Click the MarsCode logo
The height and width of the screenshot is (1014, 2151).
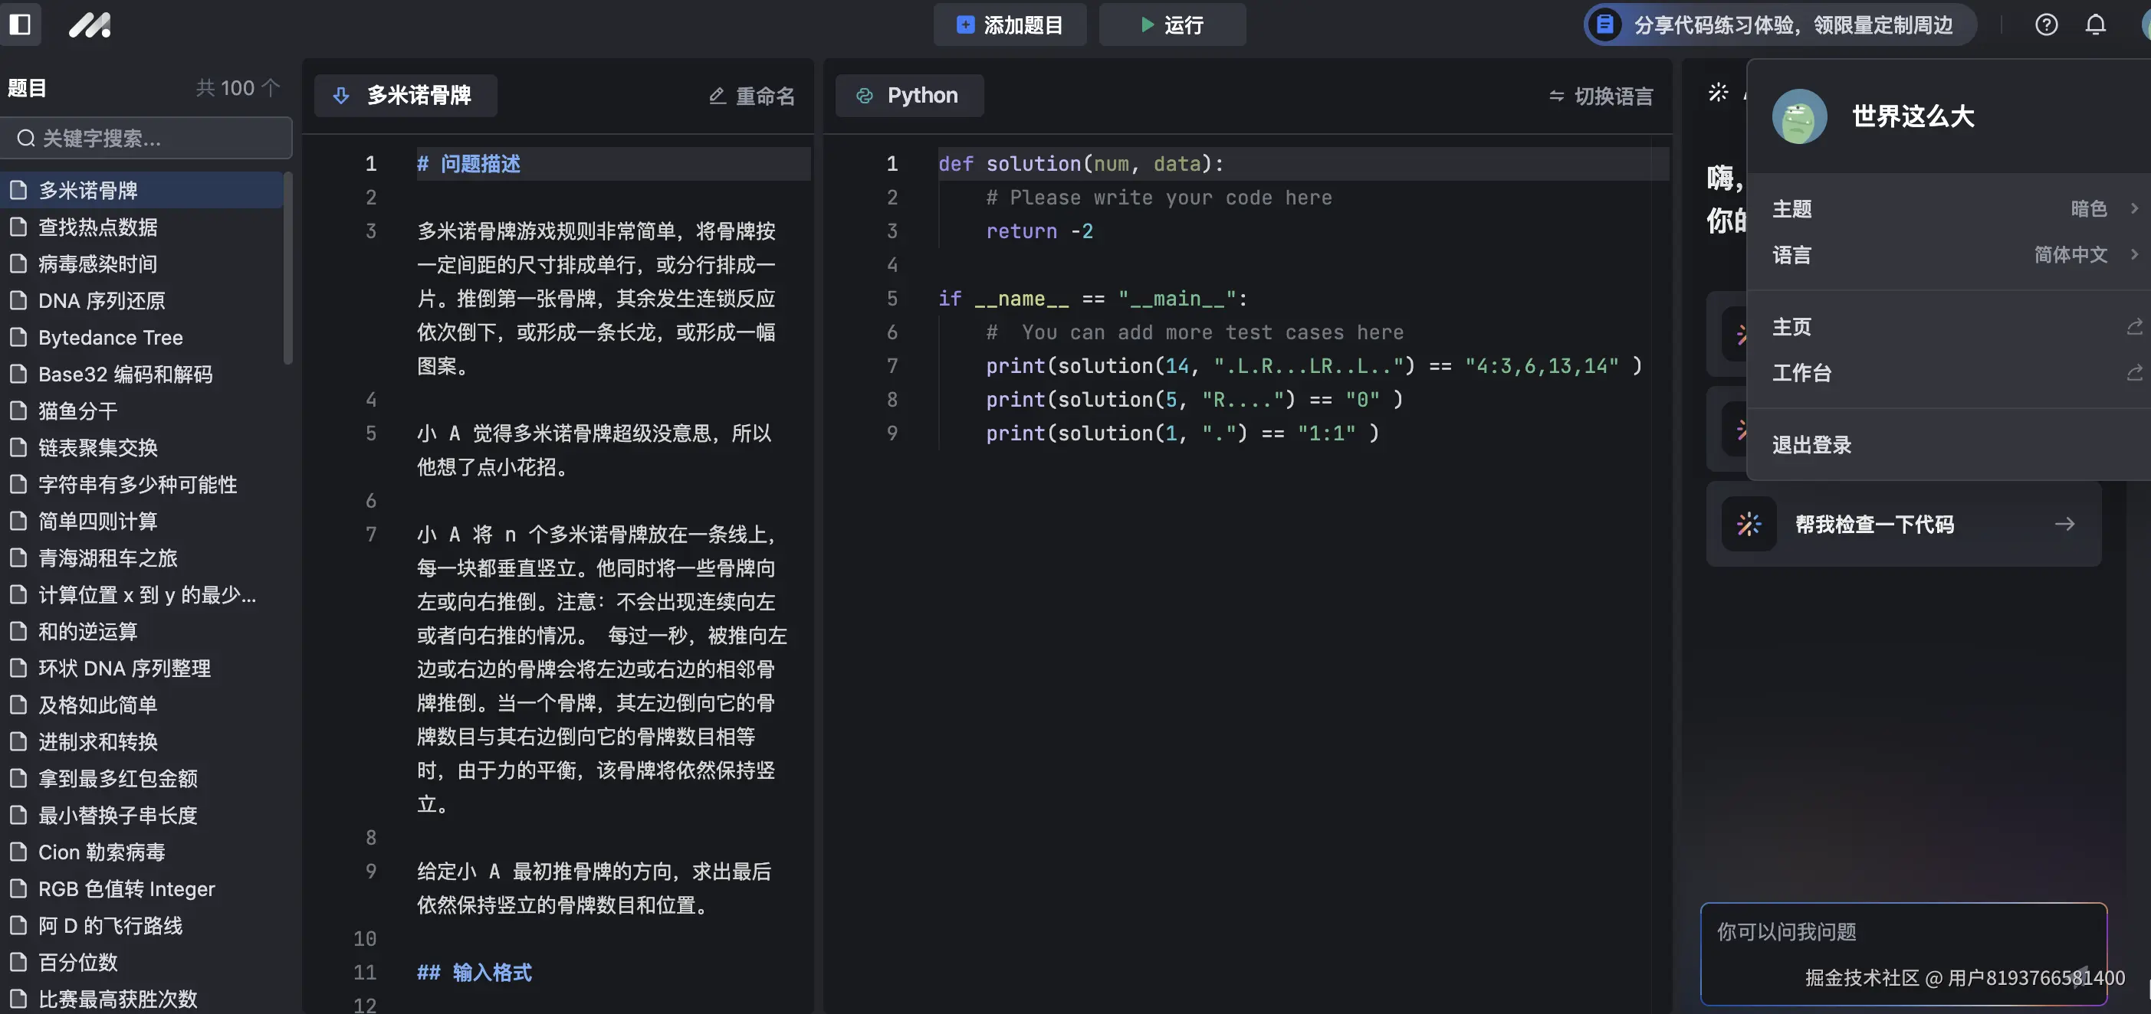pyautogui.click(x=90, y=25)
